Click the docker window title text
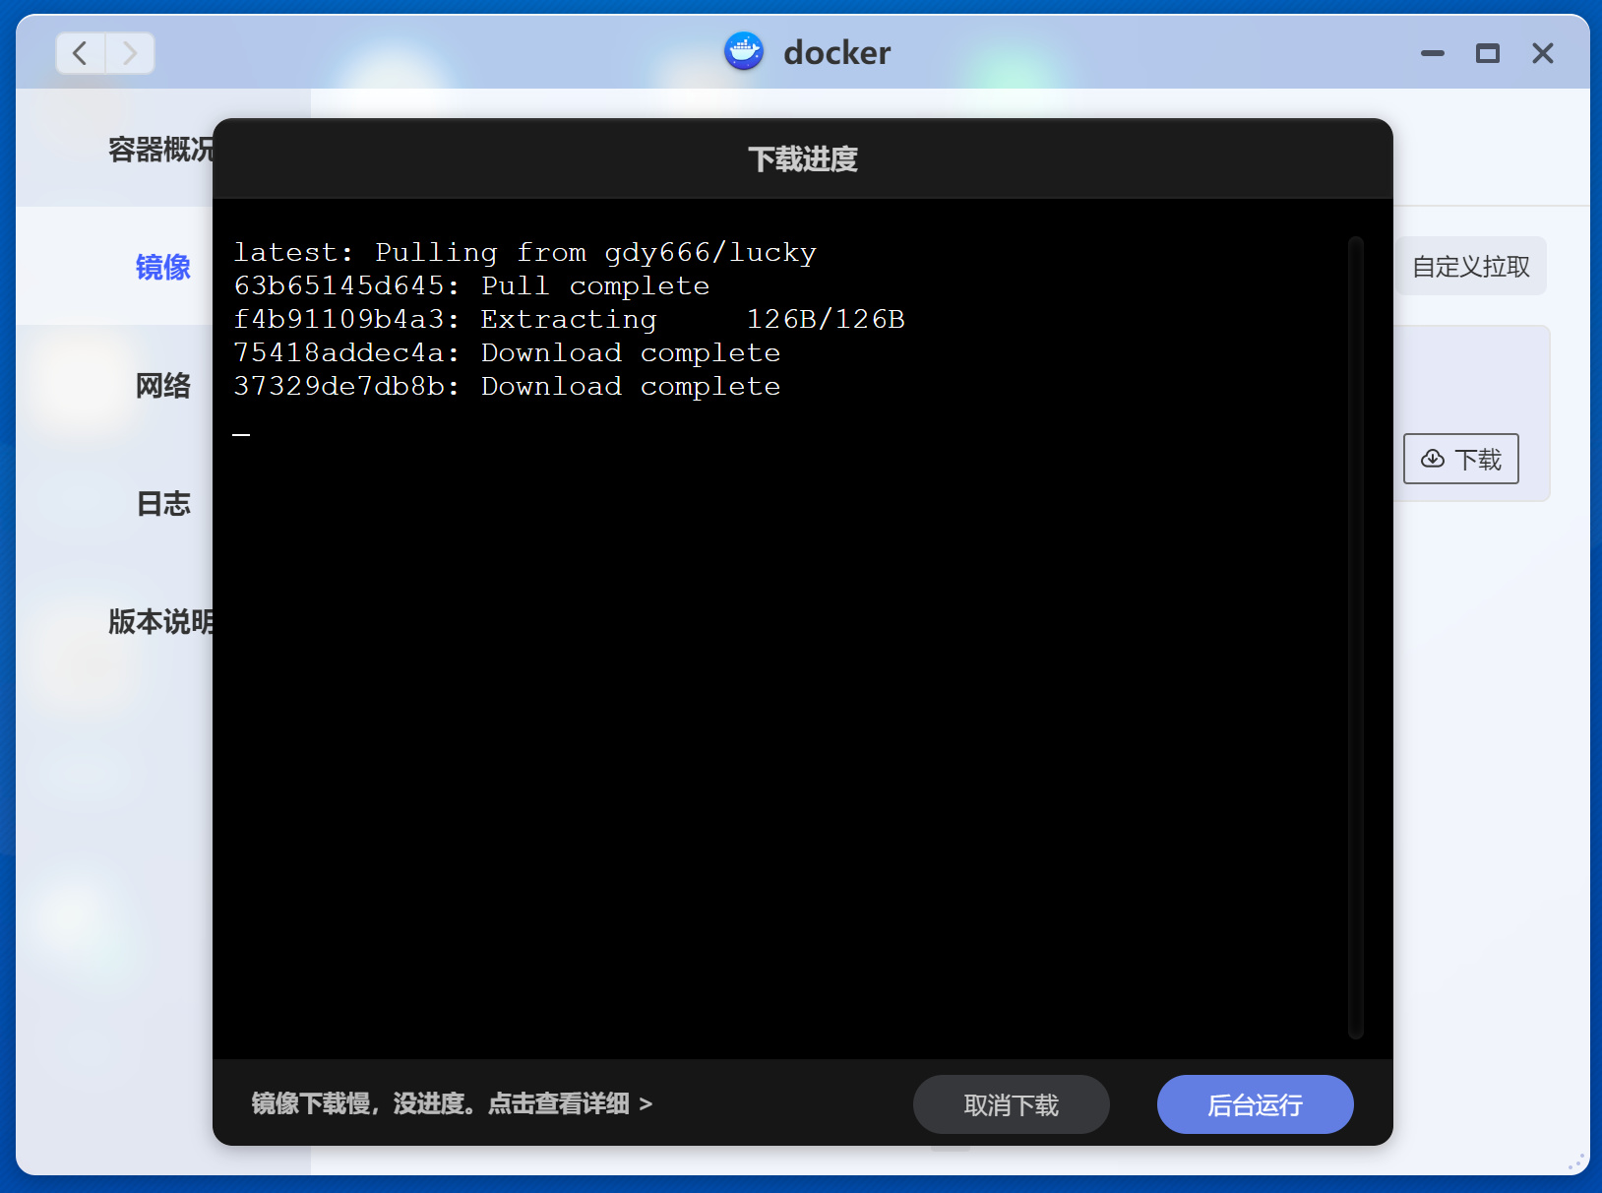1602x1193 pixels. click(x=836, y=52)
